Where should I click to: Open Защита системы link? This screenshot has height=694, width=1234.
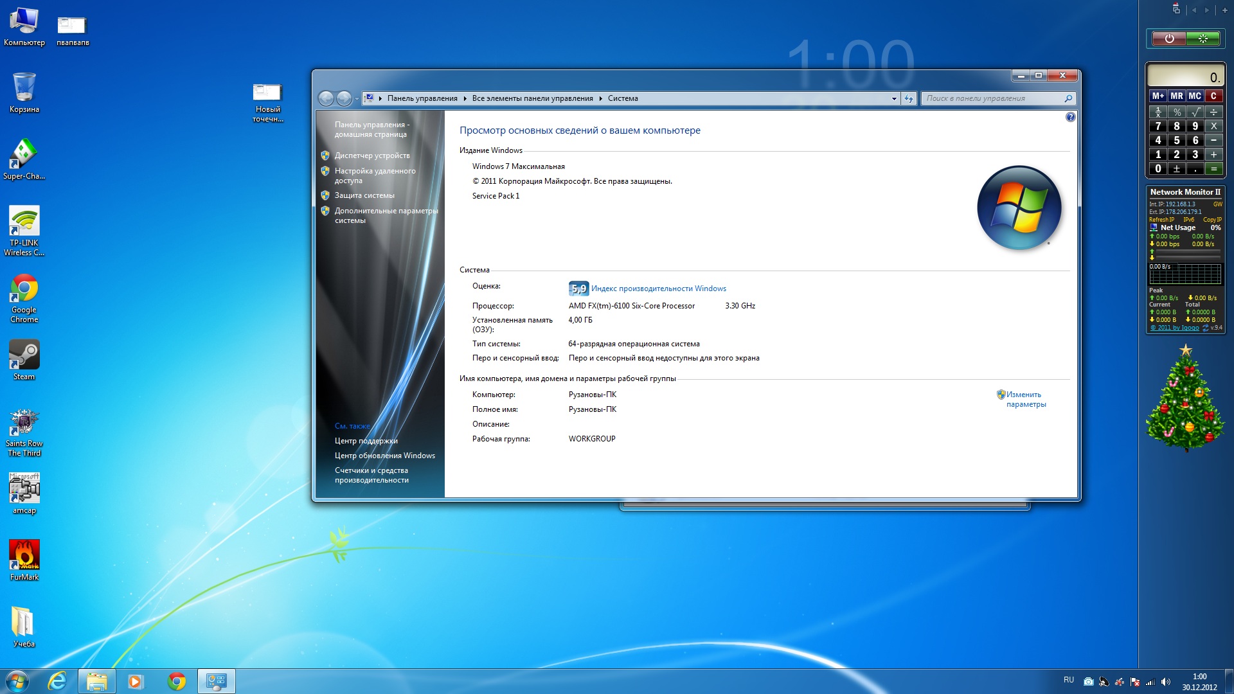click(364, 195)
